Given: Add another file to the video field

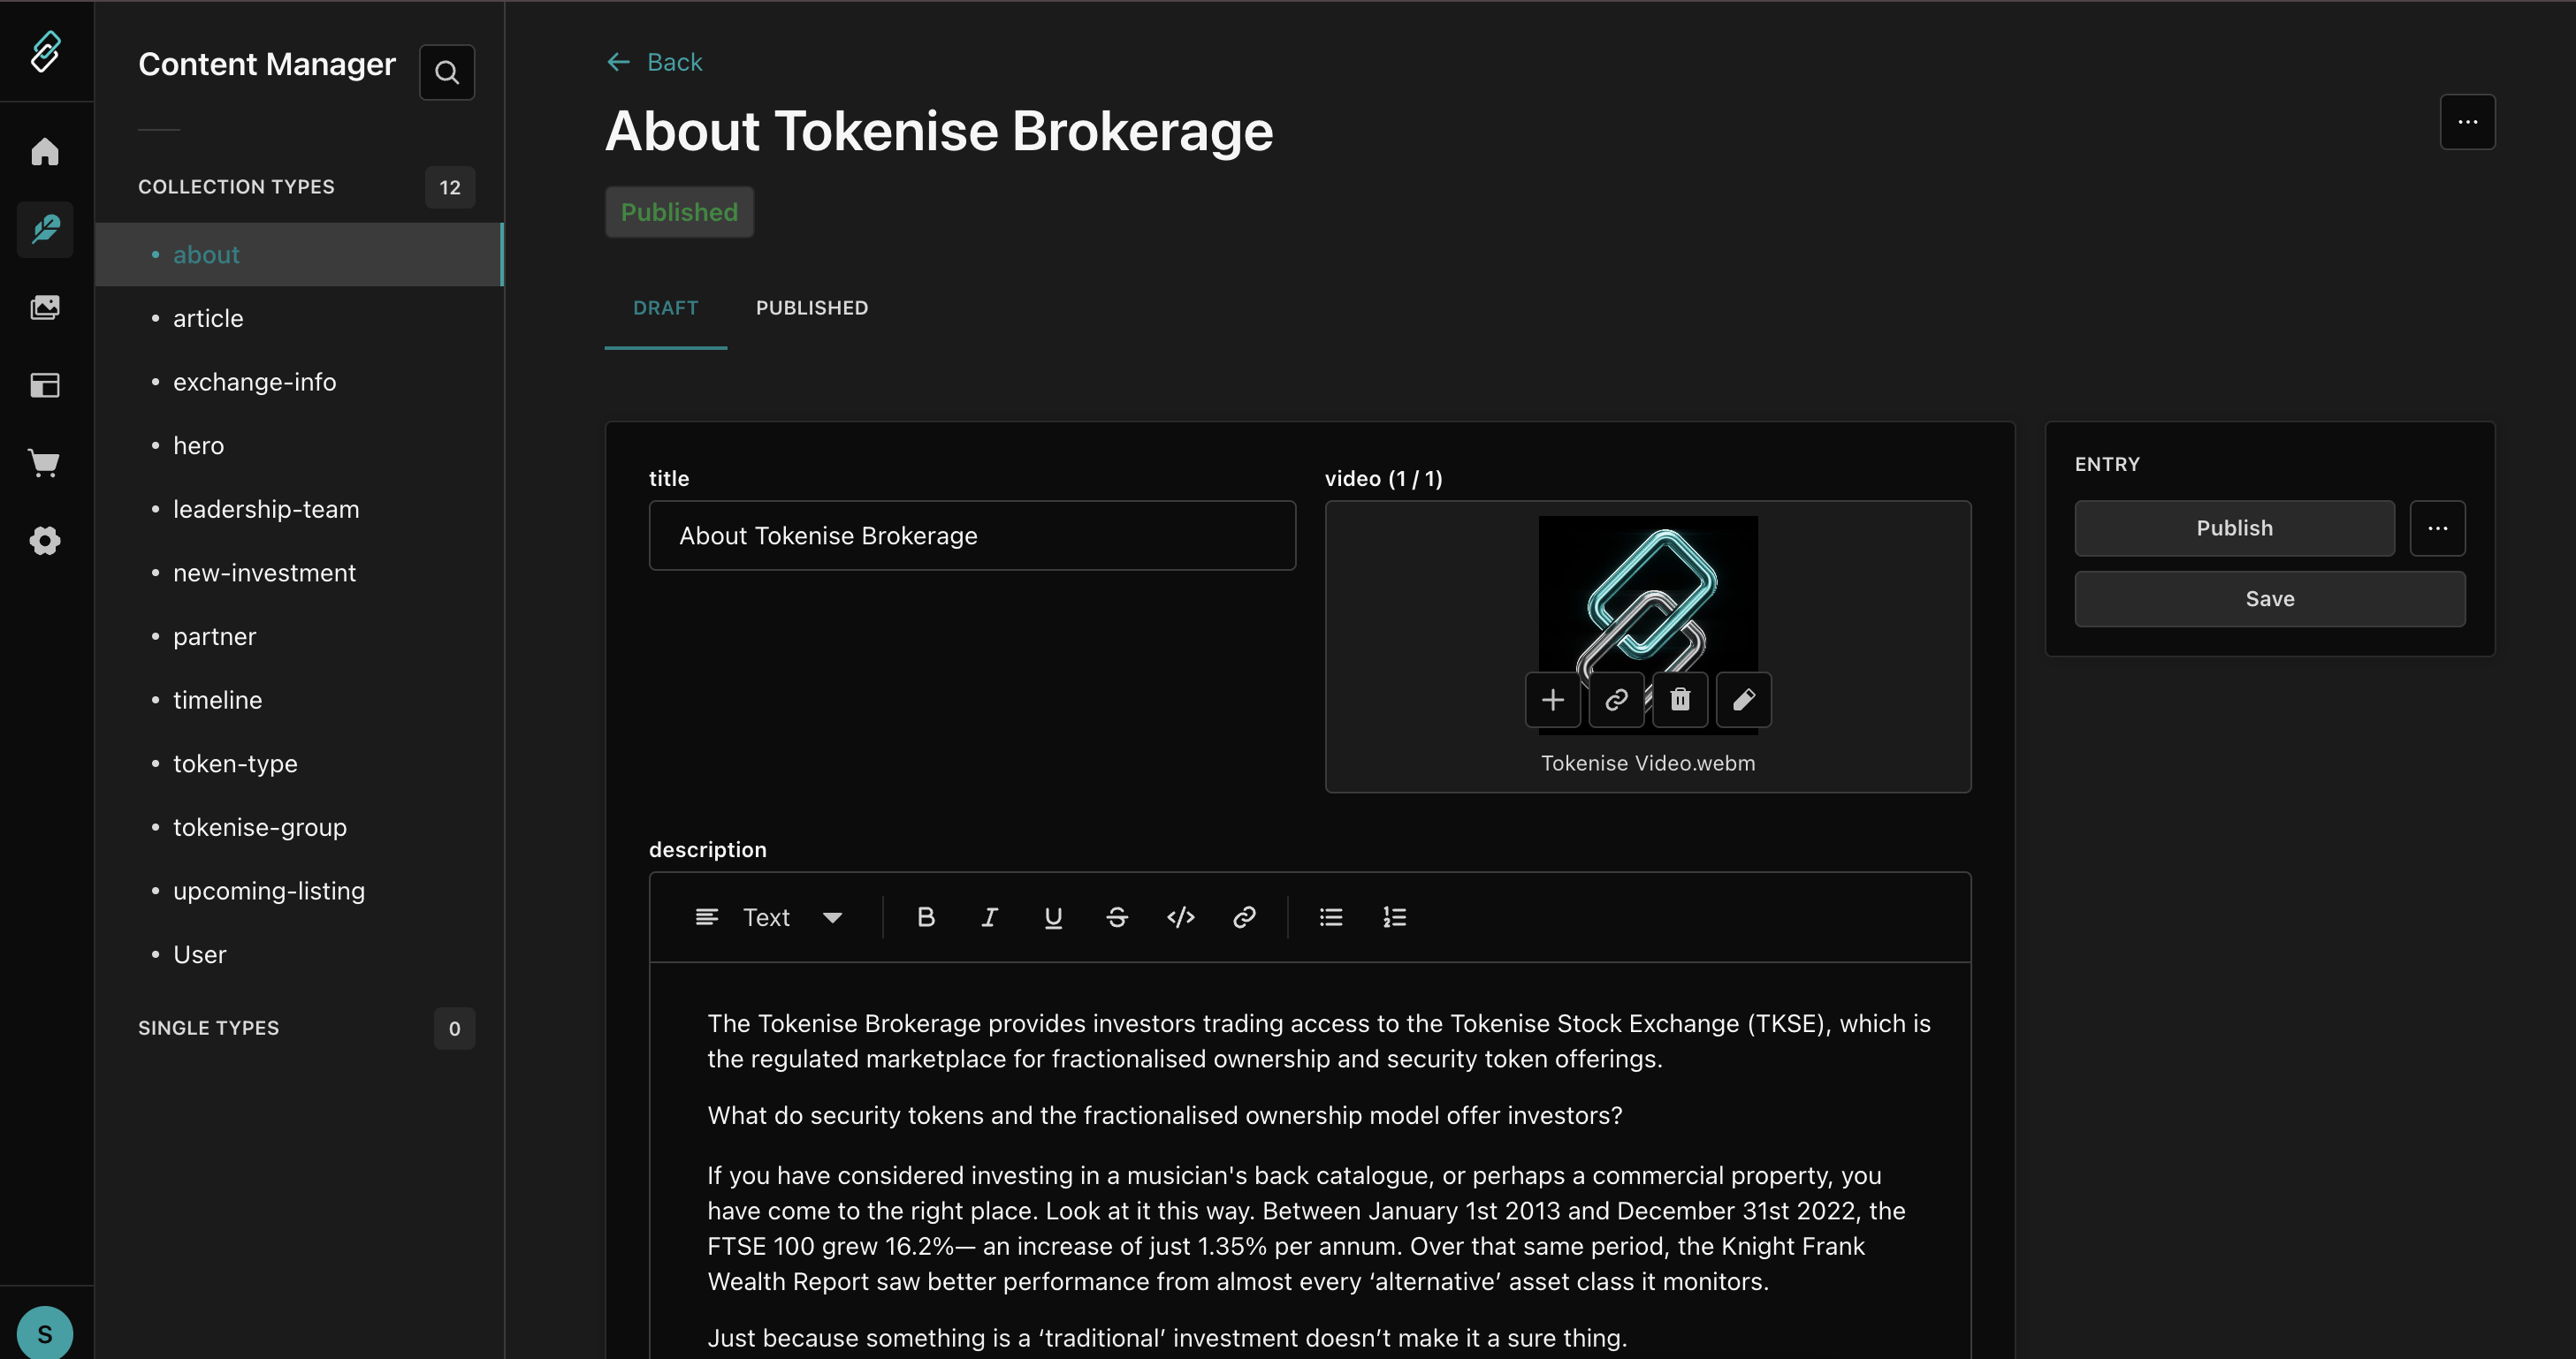Looking at the screenshot, I should pyautogui.click(x=1552, y=700).
